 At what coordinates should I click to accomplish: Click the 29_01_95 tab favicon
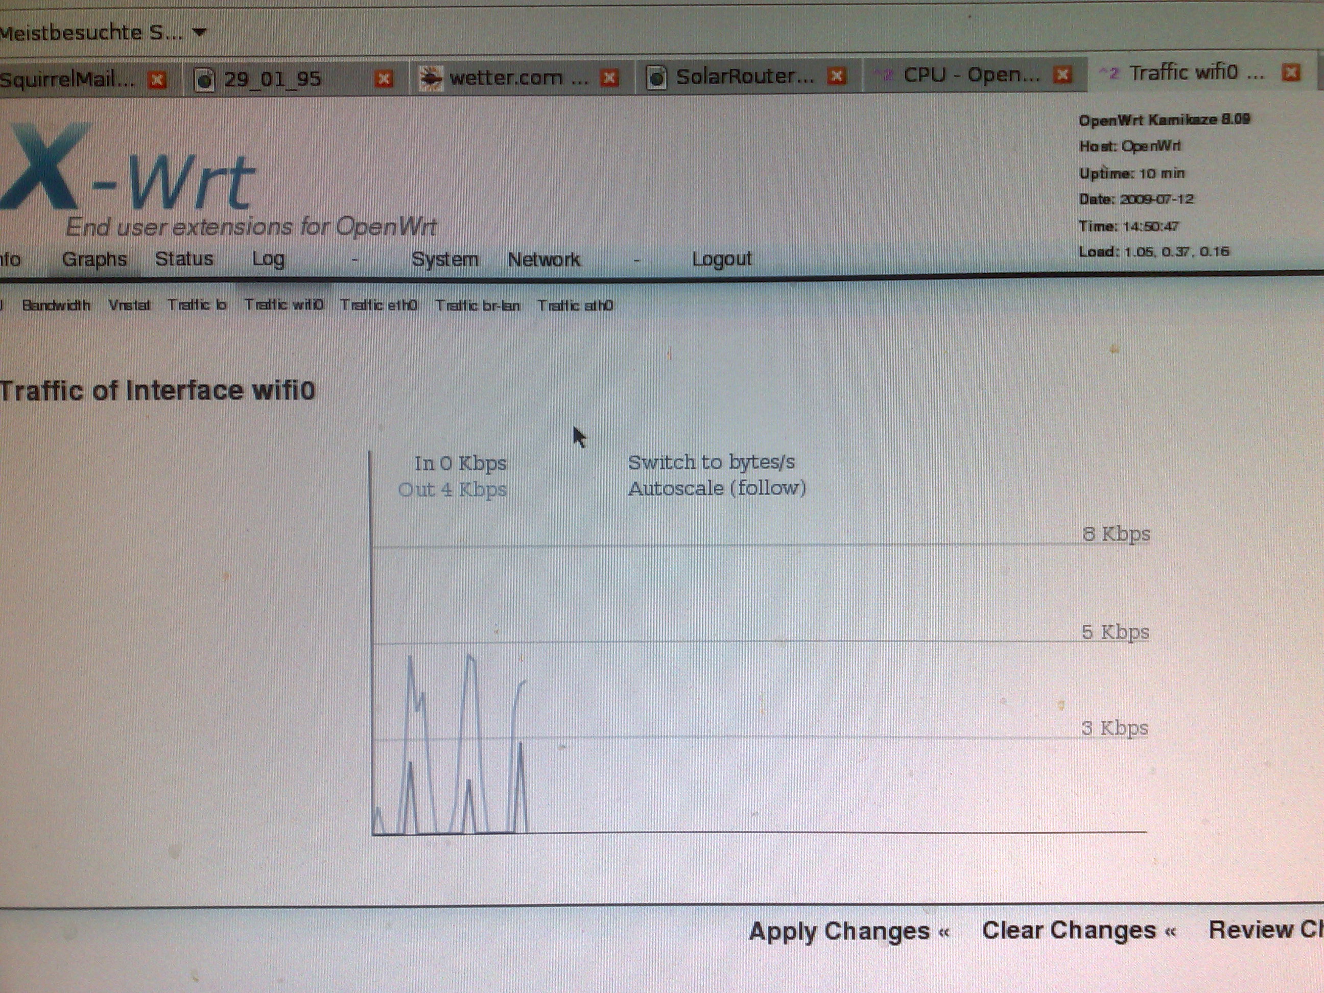click(x=205, y=80)
